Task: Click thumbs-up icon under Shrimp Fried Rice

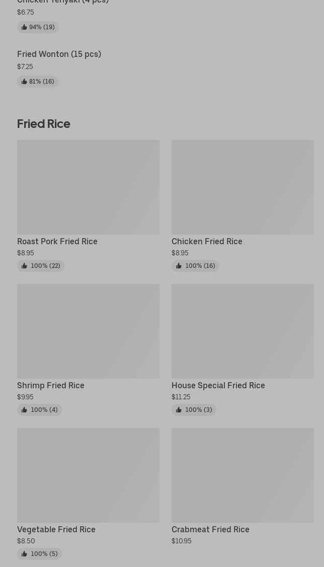Action: tap(24, 410)
